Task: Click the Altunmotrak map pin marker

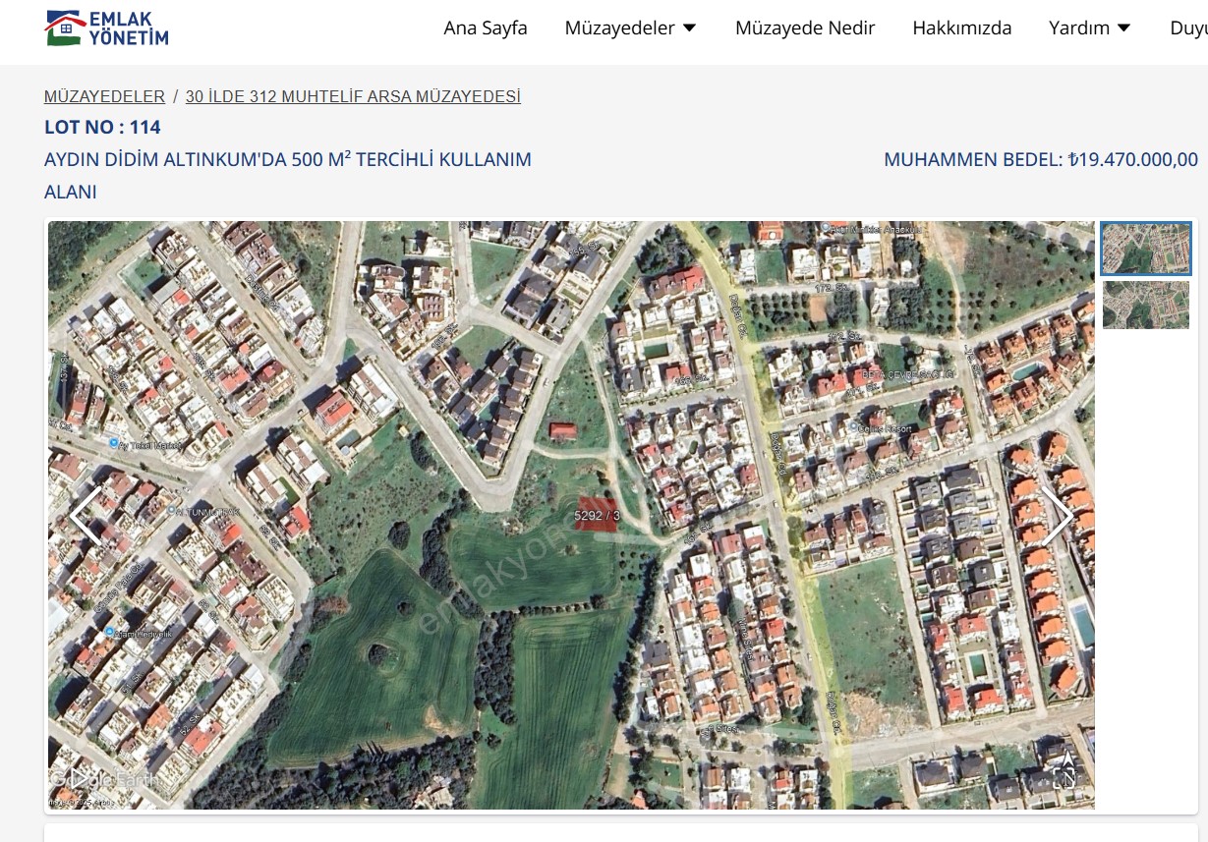Action: 172,511
